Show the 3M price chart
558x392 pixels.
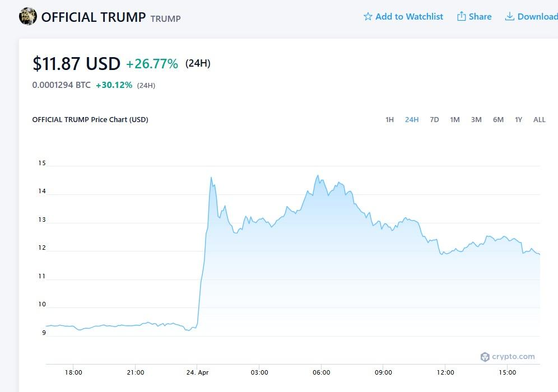pos(476,119)
